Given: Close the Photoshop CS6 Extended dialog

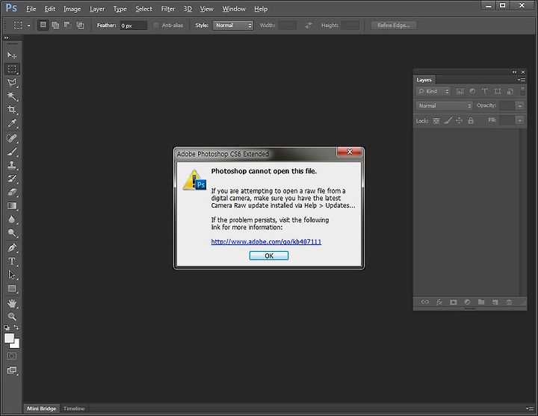Looking at the screenshot, I should 349,152.
